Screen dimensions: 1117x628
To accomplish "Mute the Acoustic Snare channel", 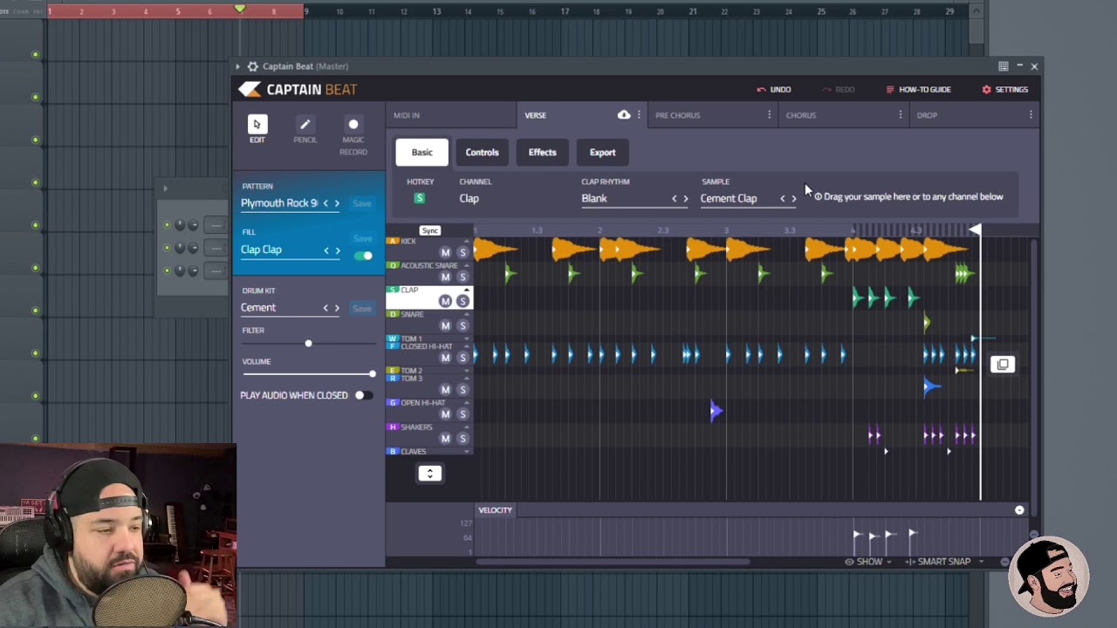I will [x=445, y=276].
